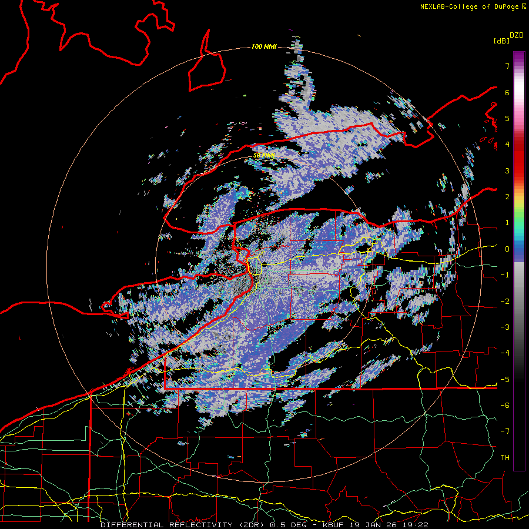Screen dimensions: 529x529
Task: Click the 5 value on color scale
Action: click(507, 118)
